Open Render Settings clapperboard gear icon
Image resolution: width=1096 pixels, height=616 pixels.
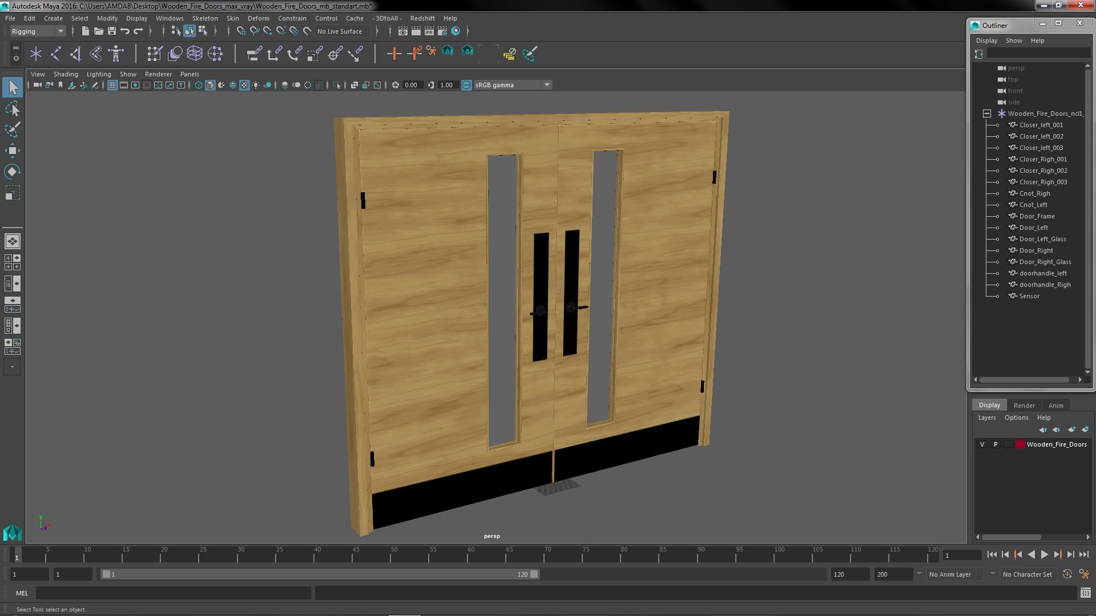point(442,31)
